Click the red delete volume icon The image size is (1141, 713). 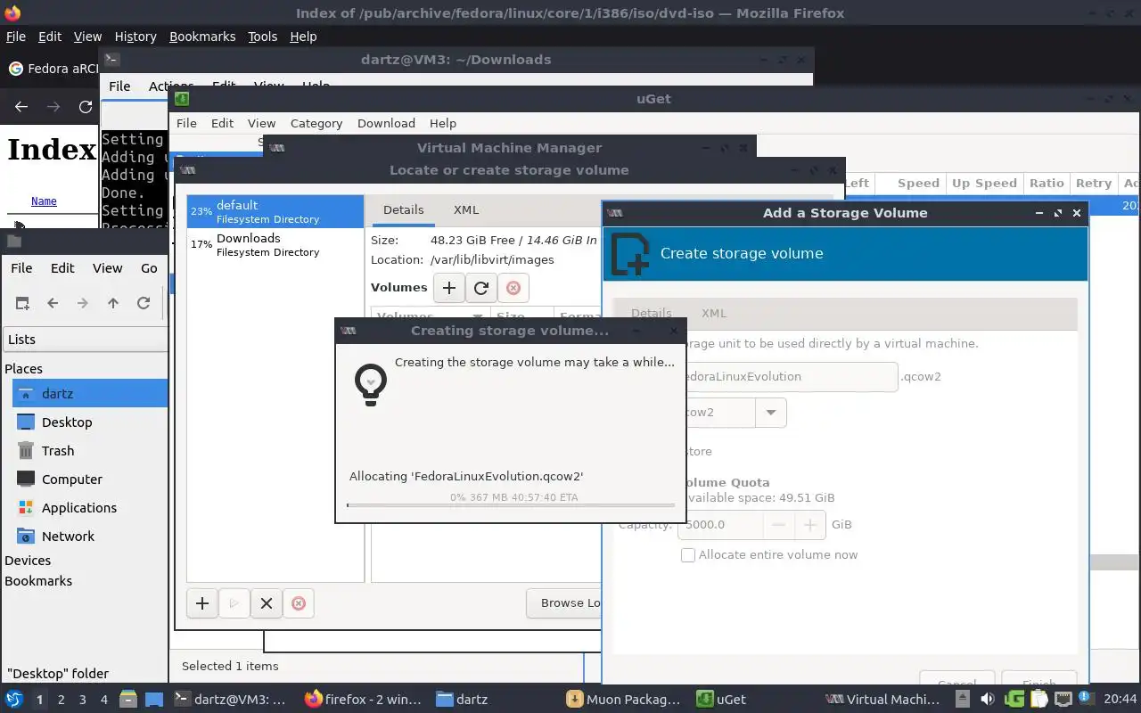(513, 288)
